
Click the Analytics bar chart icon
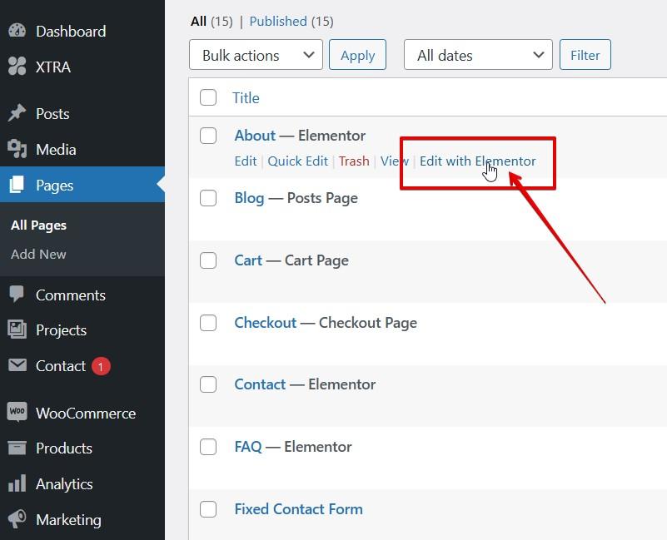[x=17, y=484]
